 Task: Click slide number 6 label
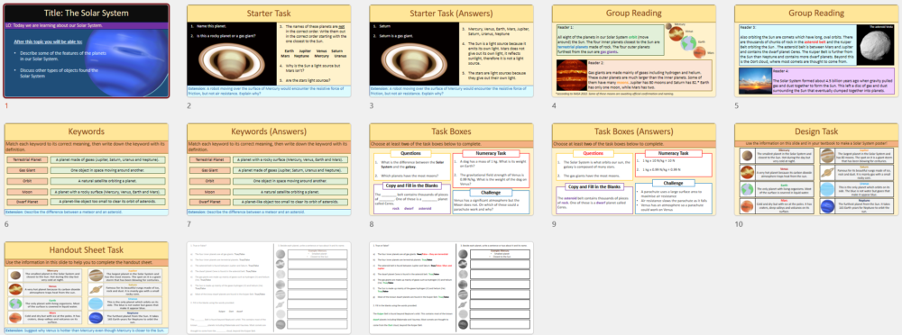tap(6, 224)
